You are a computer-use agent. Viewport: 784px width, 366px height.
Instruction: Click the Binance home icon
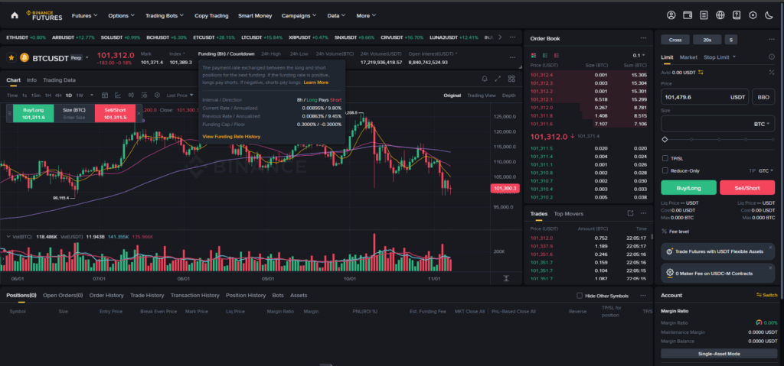click(13, 15)
